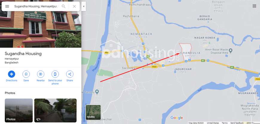Image resolution: width=260 pixels, height=124 pixels.
Task: Switch the map to Satellite view
Action: click(x=93, y=112)
